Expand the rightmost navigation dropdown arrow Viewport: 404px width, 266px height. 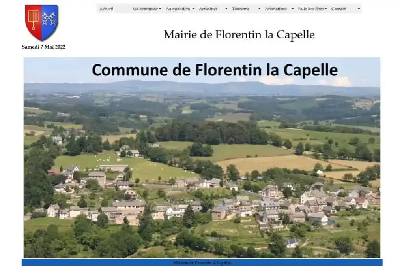pyautogui.click(x=358, y=8)
